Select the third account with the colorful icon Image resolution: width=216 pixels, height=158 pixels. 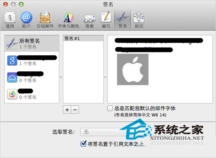pos(32,94)
